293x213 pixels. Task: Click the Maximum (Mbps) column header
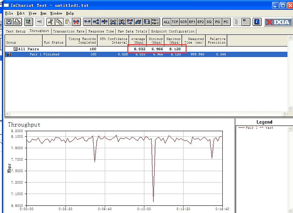tap(173, 40)
